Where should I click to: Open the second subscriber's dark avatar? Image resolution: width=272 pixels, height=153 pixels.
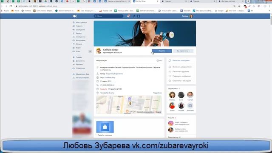pyautogui.click(x=181, y=95)
